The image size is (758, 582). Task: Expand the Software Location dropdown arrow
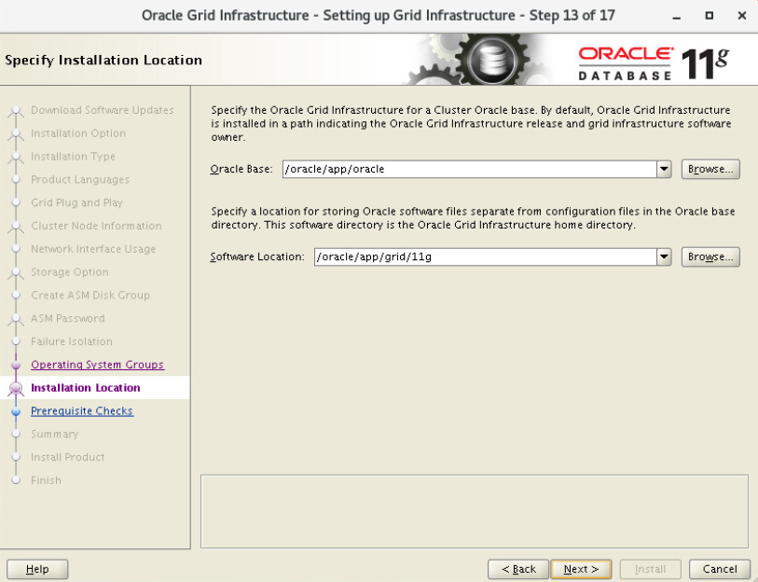[x=664, y=256]
